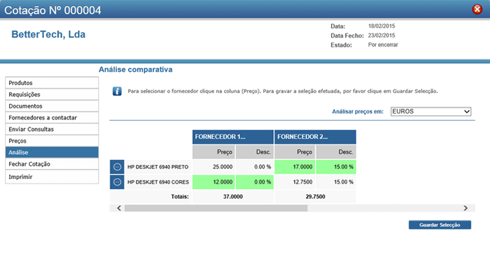The width and height of the screenshot is (490, 270).
Task: Click the FORNECEDOR 1... column header
Action: click(x=233, y=137)
